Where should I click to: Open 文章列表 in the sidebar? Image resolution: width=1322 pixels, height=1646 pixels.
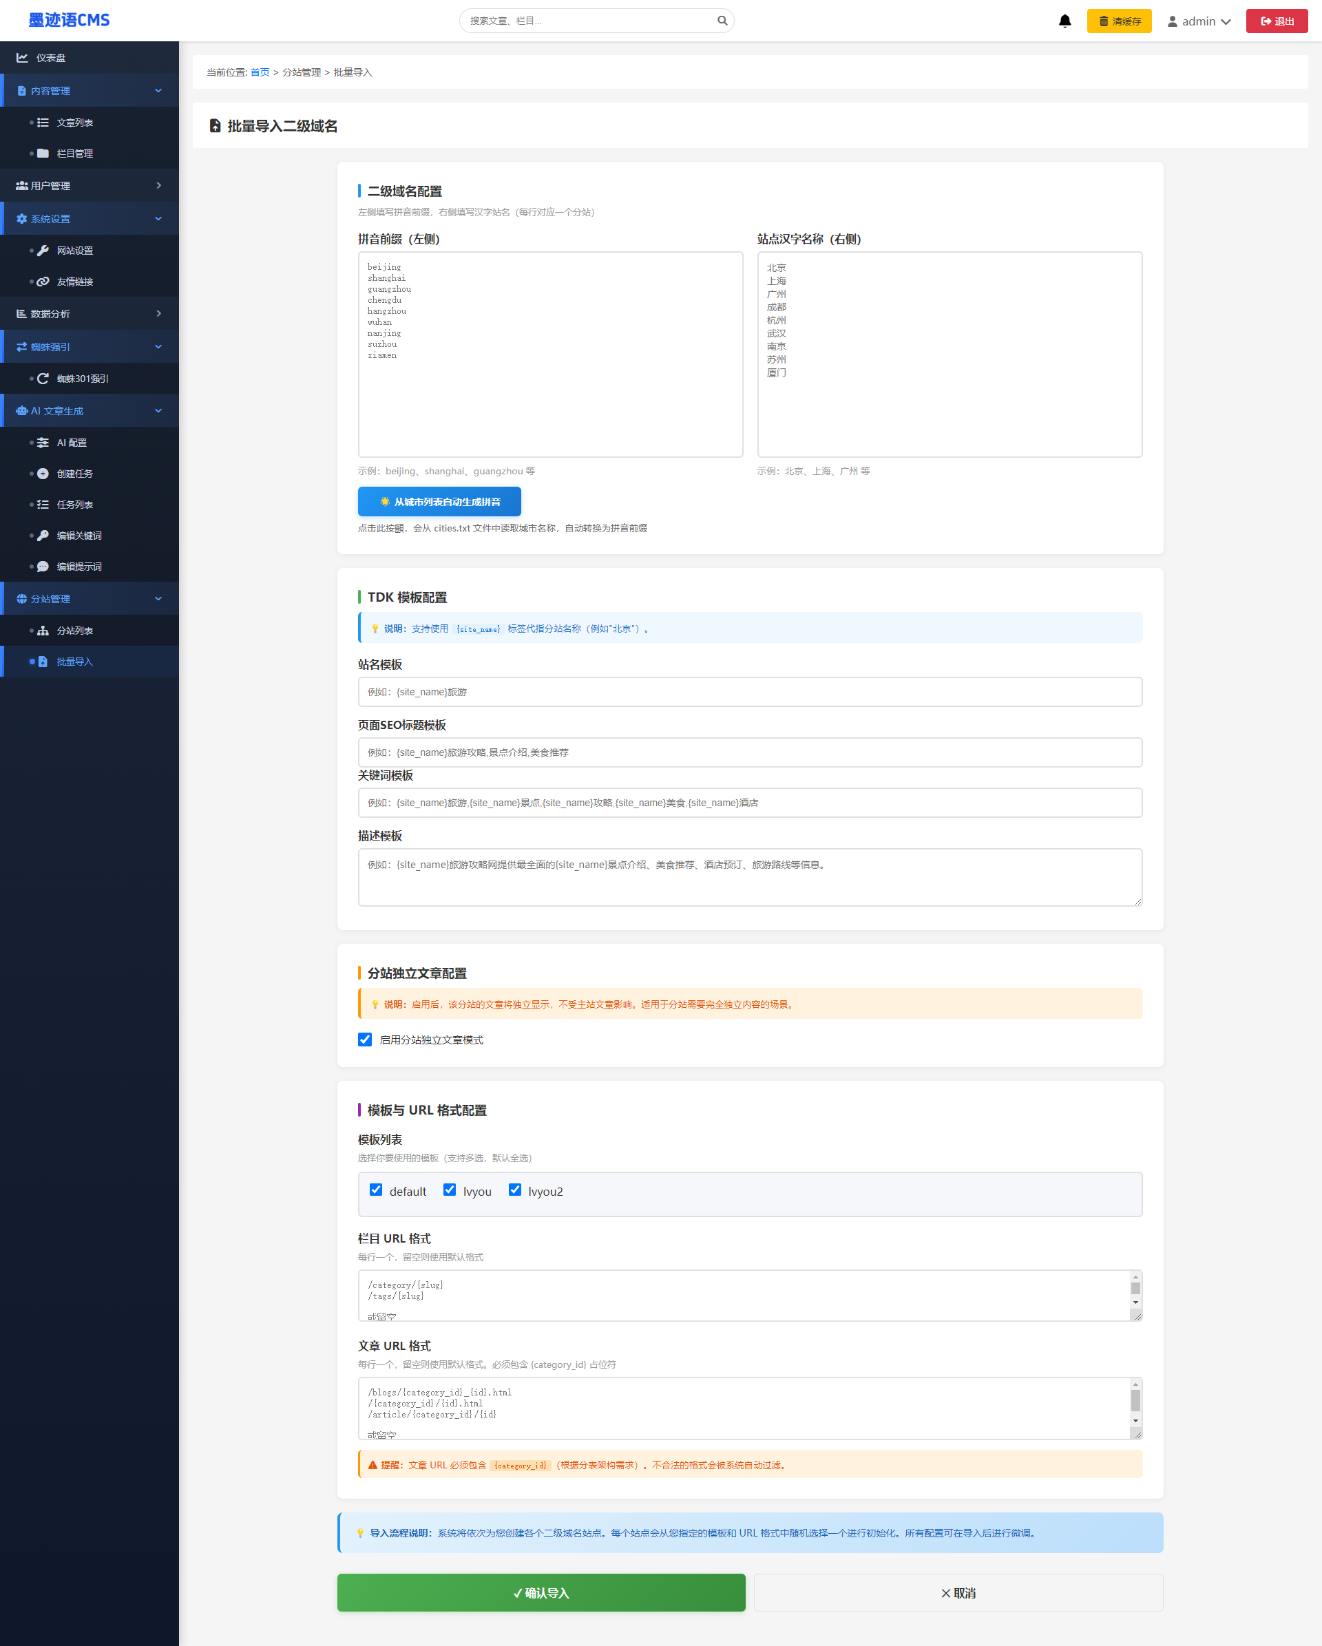[x=75, y=123]
